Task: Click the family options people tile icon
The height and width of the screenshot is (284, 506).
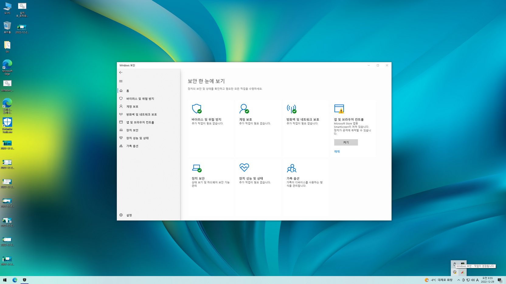Action: 292,168
